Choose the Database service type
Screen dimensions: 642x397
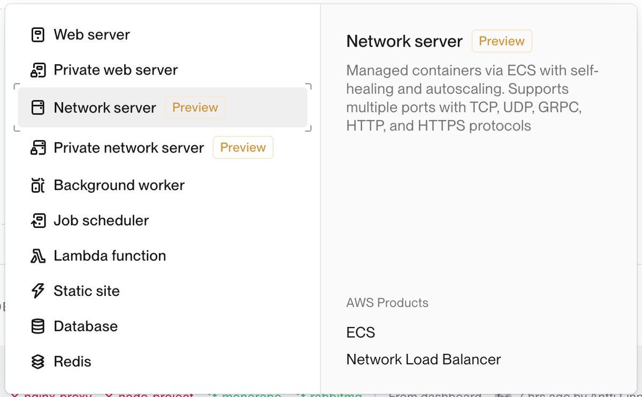pos(86,326)
